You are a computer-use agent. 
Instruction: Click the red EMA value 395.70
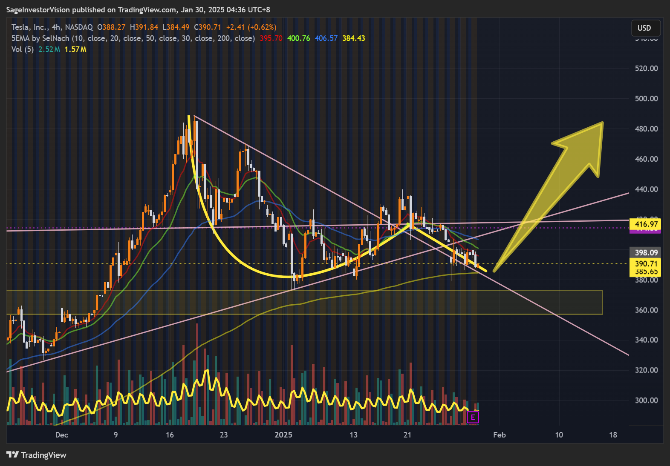271,38
